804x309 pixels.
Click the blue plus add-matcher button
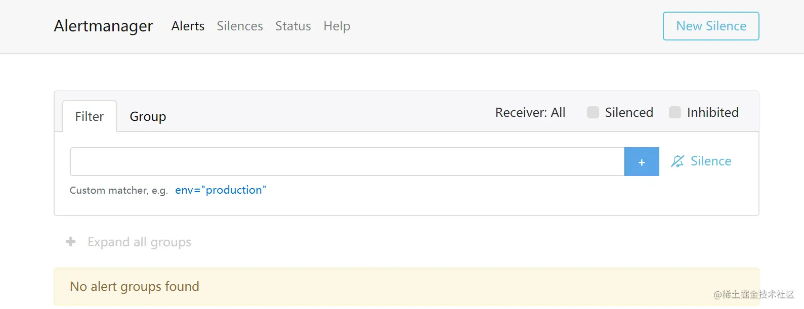tap(642, 162)
